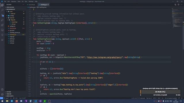Image resolution: width=184 pixels, height=103 pixels.
Task: Open .gitignore in the explorer
Action: [x=13, y=26]
